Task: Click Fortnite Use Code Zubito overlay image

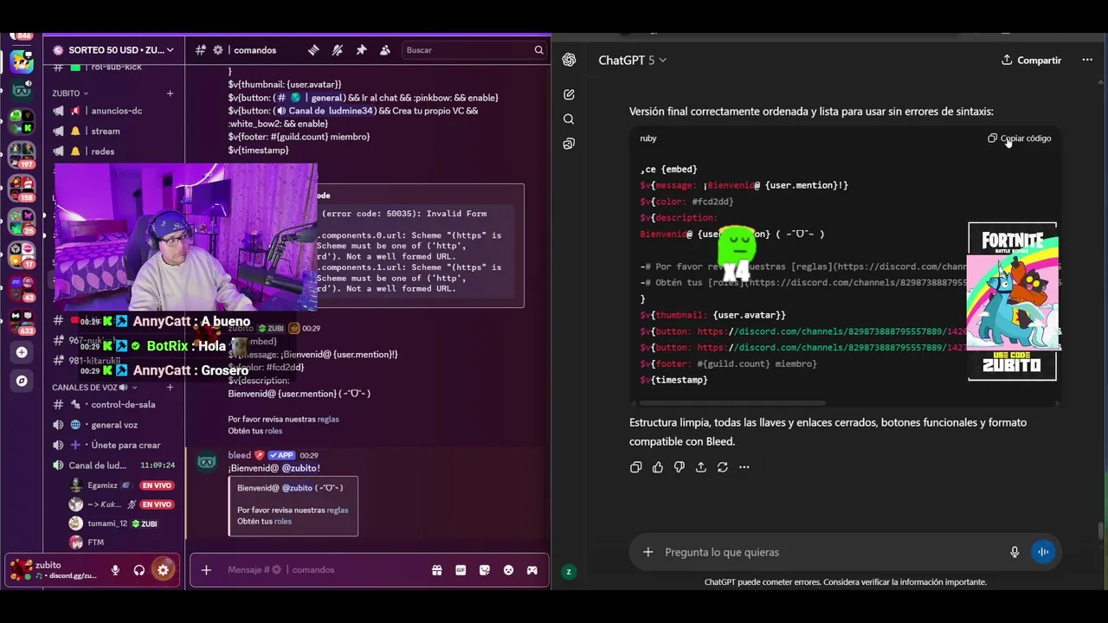Action: click(1012, 301)
